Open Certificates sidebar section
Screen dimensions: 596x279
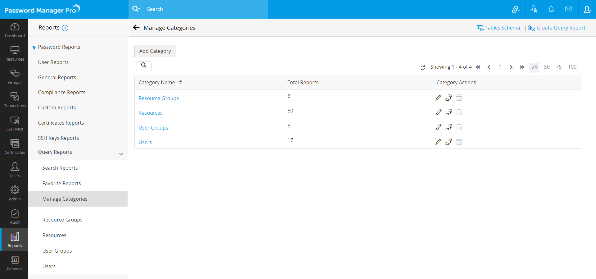15,147
